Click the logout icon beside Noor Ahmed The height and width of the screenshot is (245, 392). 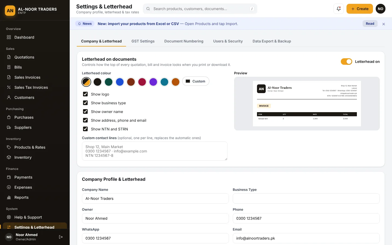pos(61,237)
